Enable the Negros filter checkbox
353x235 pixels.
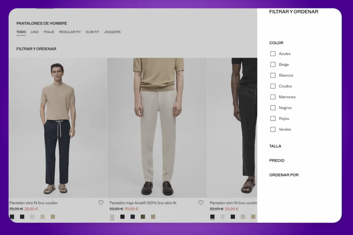point(272,108)
